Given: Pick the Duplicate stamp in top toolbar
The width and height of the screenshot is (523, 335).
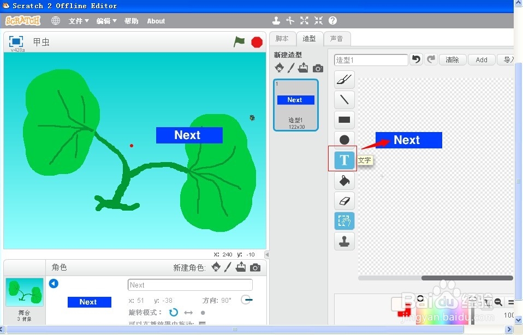Looking at the screenshot, I should pyautogui.click(x=276, y=21).
